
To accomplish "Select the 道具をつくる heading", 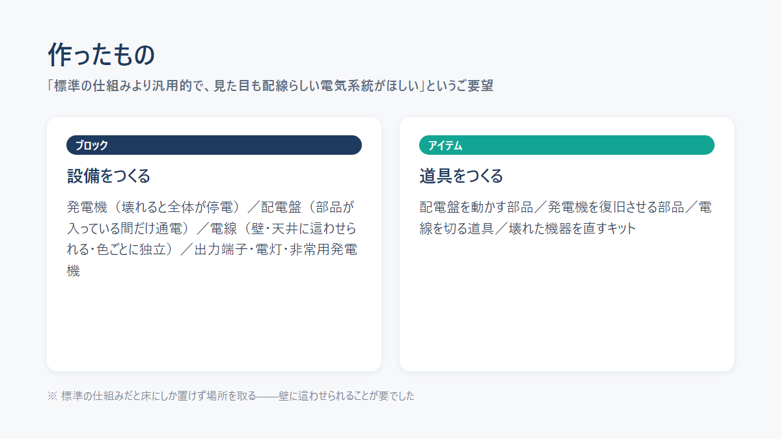I will [461, 176].
